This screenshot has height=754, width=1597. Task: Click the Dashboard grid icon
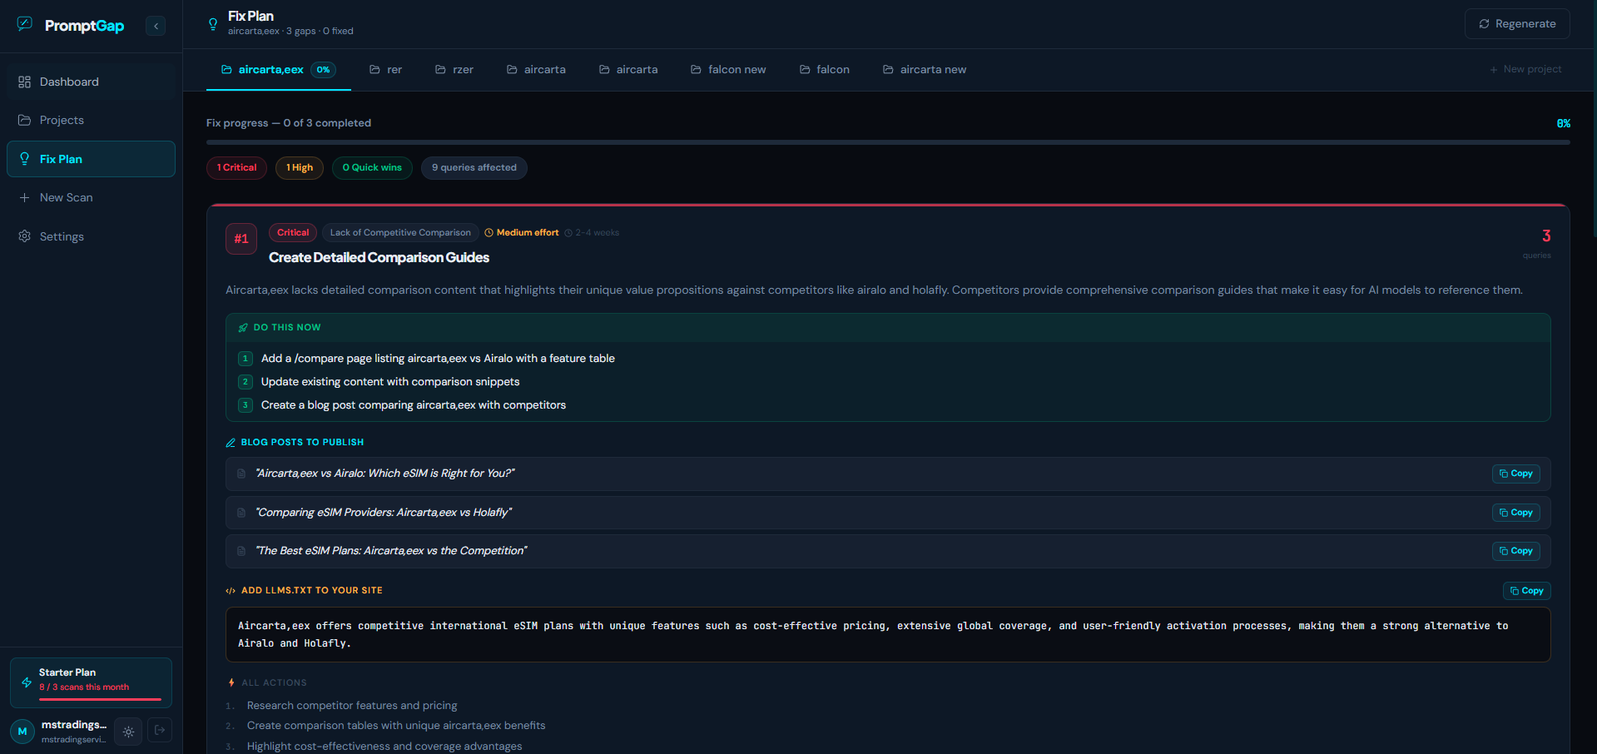[x=24, y=82]
